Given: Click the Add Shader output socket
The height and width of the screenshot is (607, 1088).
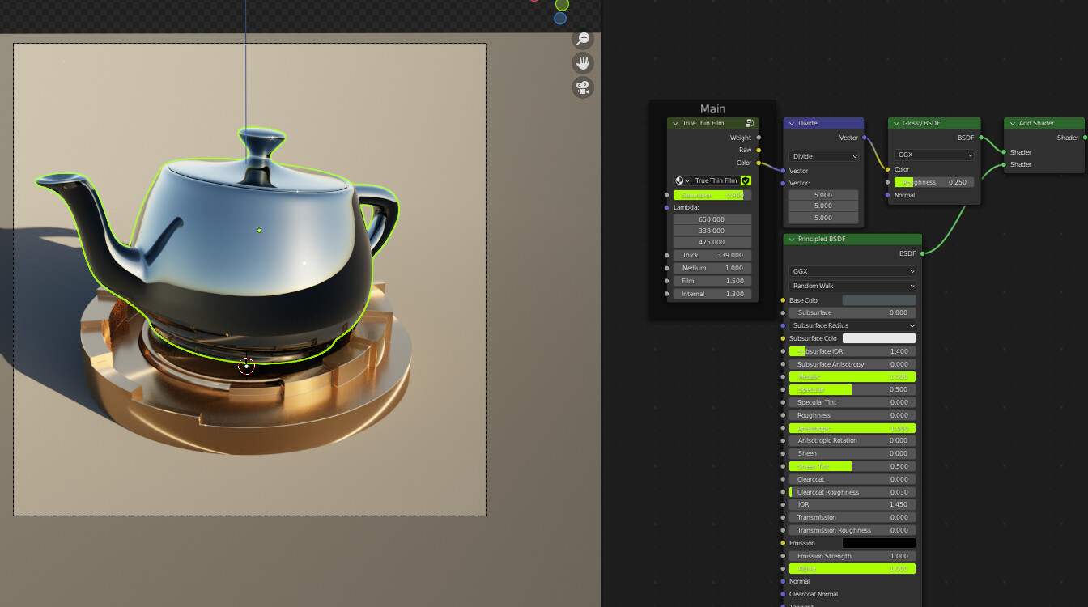Looking at the screenshot, I should [1085, 138].
